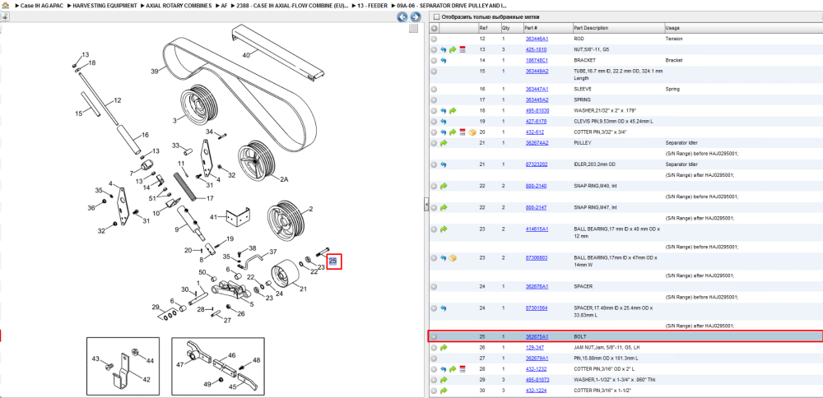Click green forward arrow on NUT 425-1010 row
823x398 pixels.
(453, 49)
